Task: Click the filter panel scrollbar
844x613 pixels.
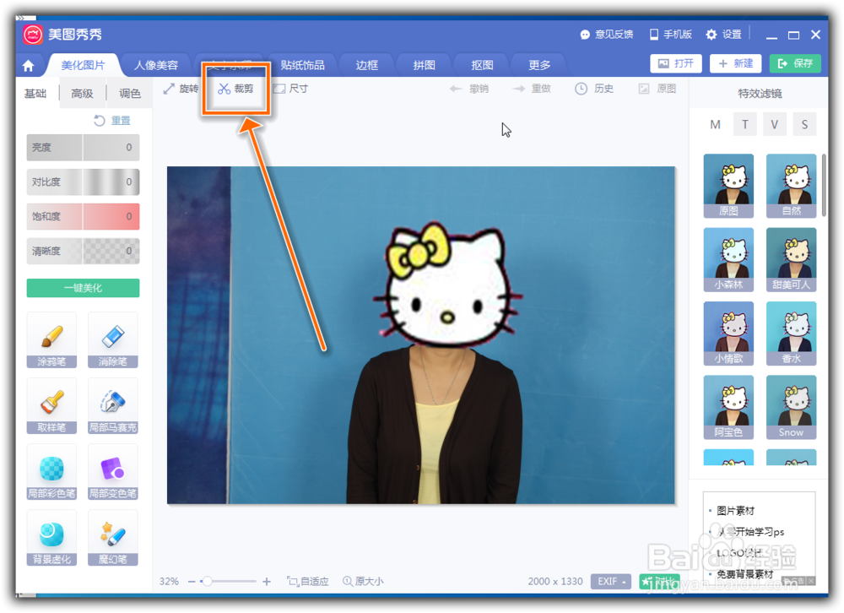Action: coord(824,186)
